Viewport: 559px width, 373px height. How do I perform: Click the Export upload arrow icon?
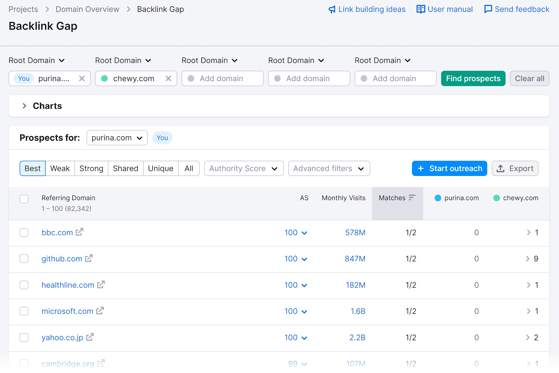[501, 168]
